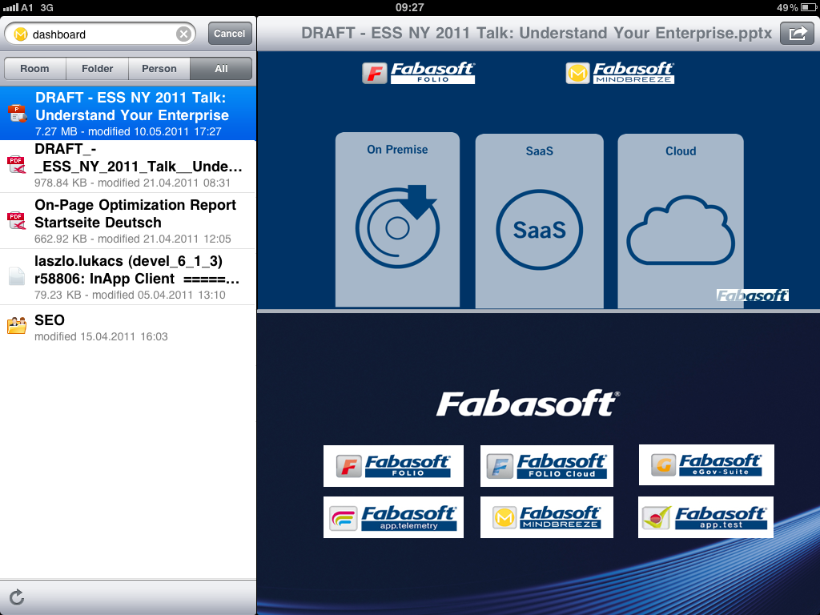
Task: Click the Fabasoft Folio product tile
Action: (x=393, y=465)
